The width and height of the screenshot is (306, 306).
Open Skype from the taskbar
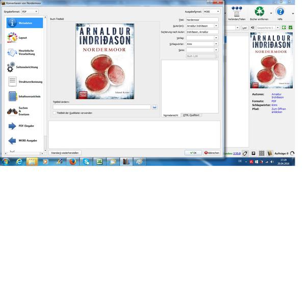pos(86,162)
